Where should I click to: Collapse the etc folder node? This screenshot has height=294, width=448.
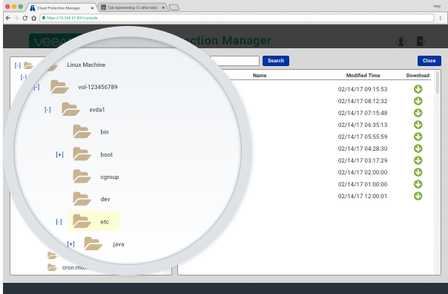(59, 222)
